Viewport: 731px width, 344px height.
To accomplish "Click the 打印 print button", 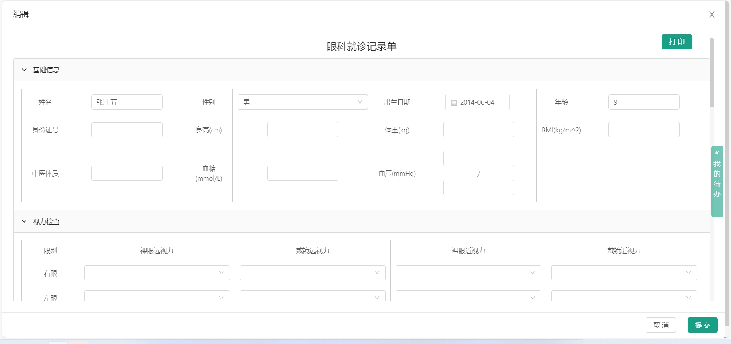I will (677, 42).
